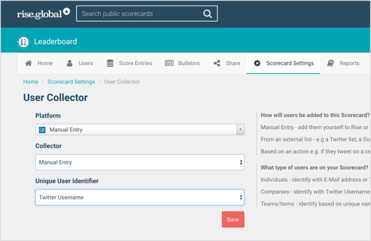Focus the Search public scorecards field
The height and width of the screenshot is (241, 371).
pos(147,14)
